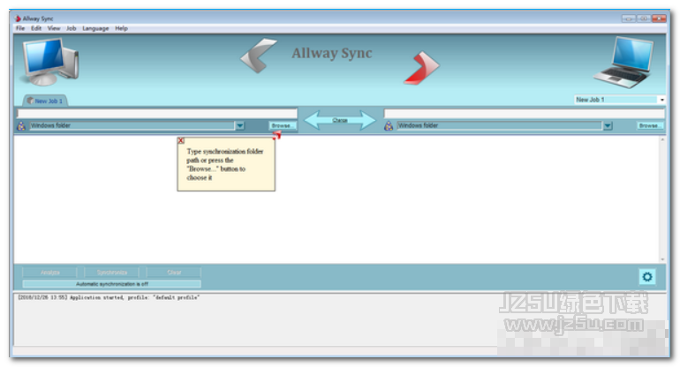Click the Application started log entry
The height and width of the screenshot is (367, 680).
tap(109, 297)
